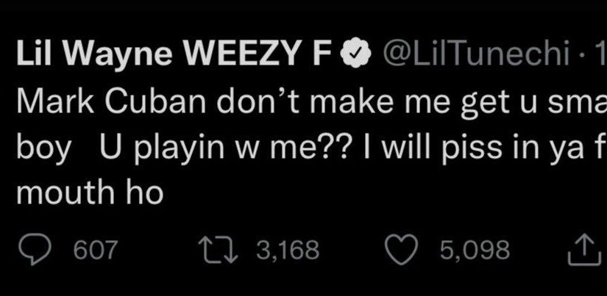View the 3,168 retweets count

tap(288, 250)
